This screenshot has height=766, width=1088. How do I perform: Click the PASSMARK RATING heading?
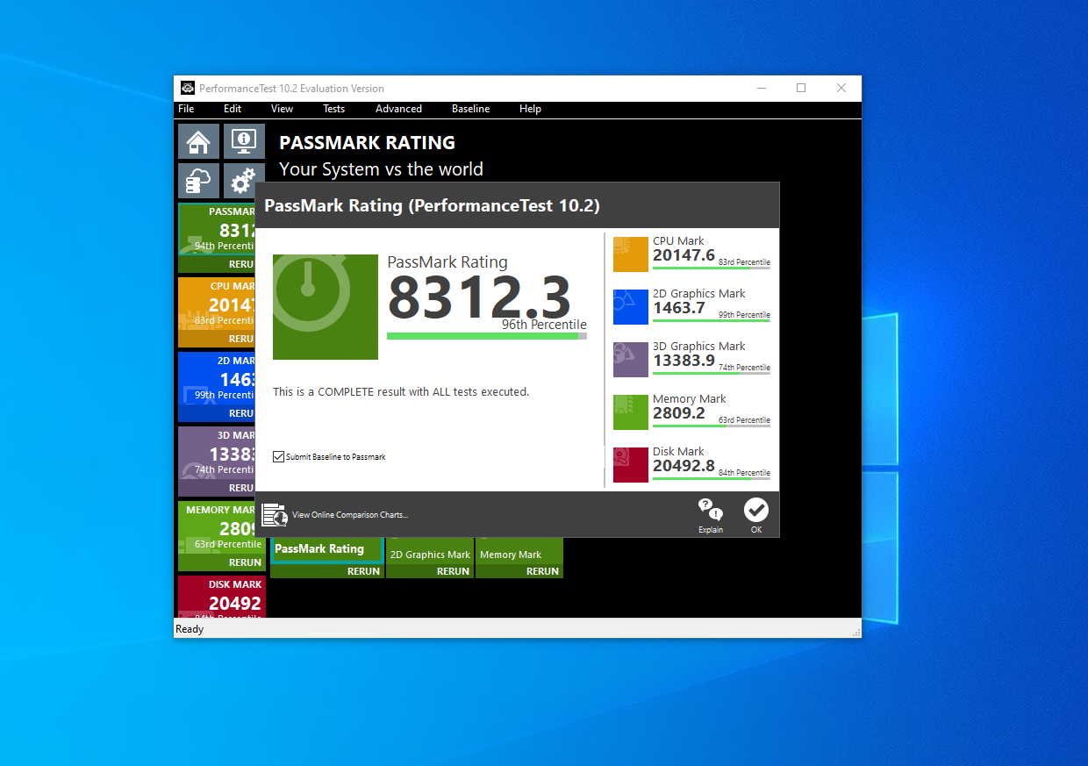point(367,143)
